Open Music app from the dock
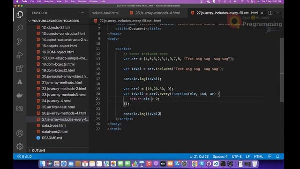Screen dimensions: 300x169 pos(149,164)
